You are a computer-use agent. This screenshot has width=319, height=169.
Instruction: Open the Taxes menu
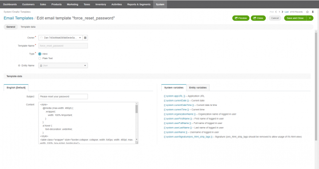[x=87, y=4]
